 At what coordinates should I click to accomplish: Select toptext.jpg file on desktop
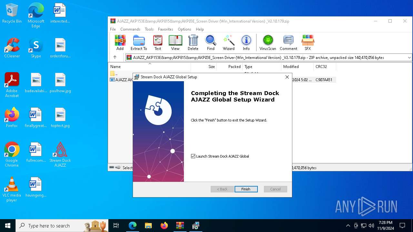coord(60,118)
